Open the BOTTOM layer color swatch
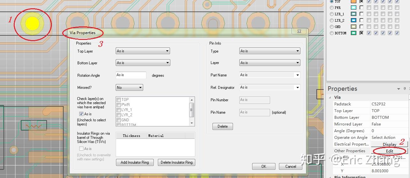The image size is (410, 178). (353, 33)
